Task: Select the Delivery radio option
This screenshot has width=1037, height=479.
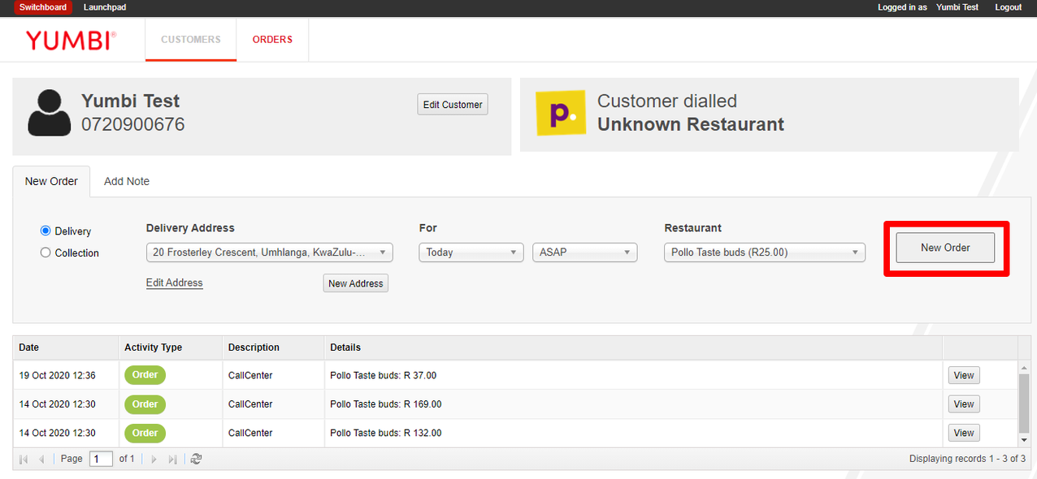Action: (x=46, y=231)
